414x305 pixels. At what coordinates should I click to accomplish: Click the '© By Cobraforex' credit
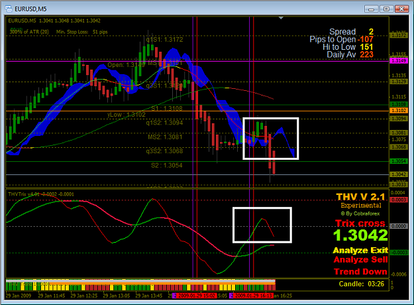[360, 213]
